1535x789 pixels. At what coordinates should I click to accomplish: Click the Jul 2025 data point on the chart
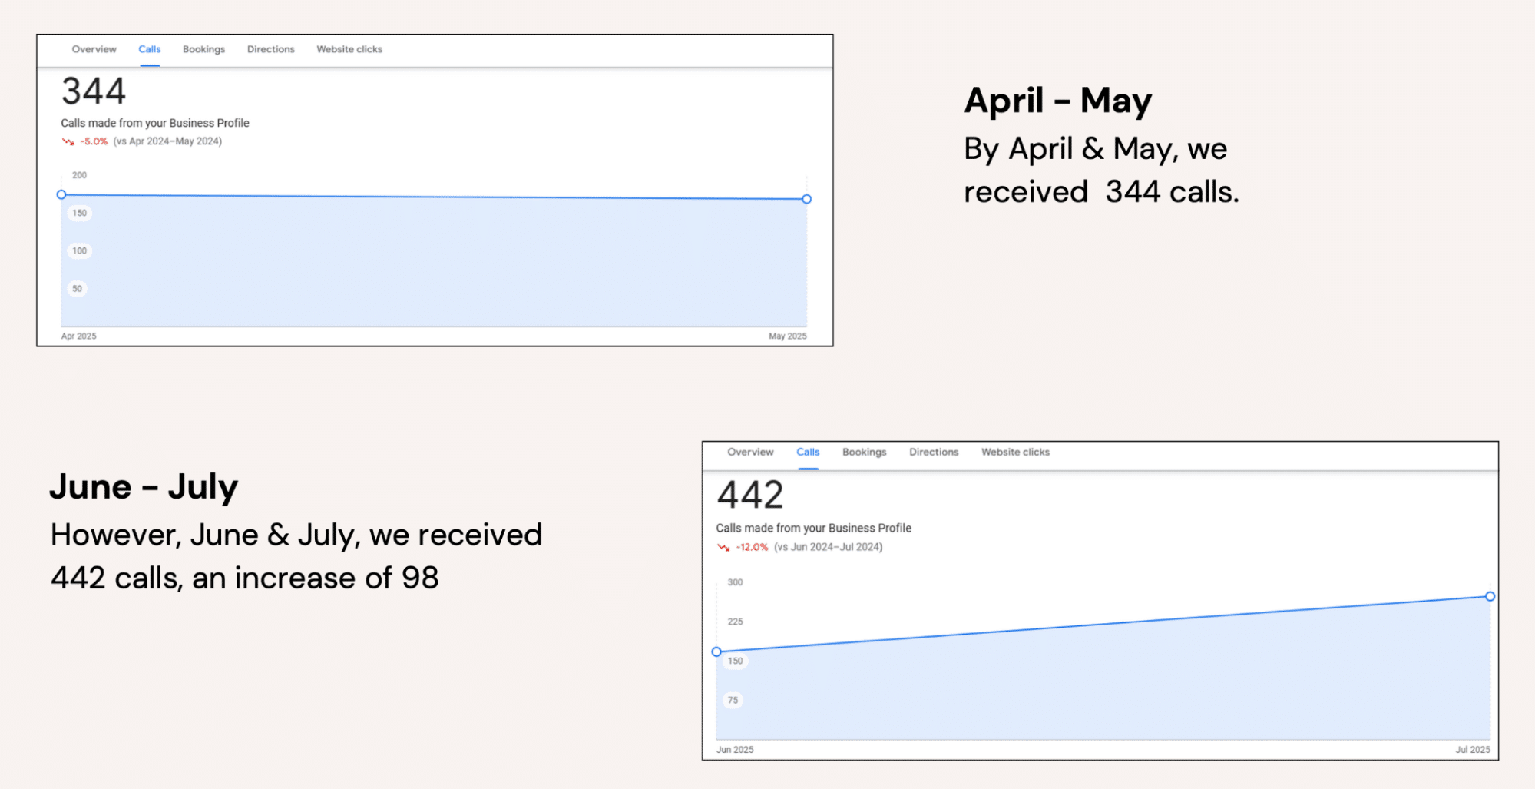pos(1490,596)
